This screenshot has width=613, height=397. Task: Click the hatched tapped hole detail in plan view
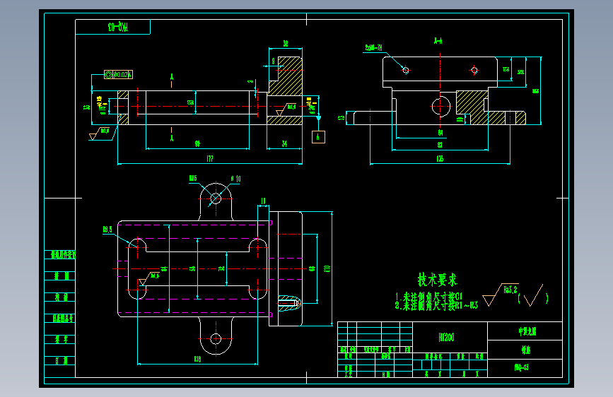289,303
